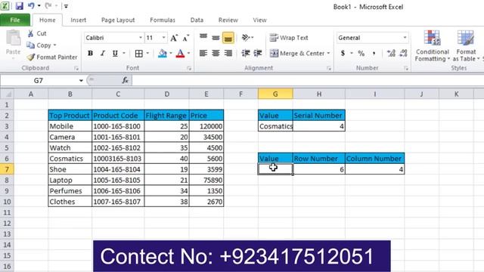484x272 pixels.
Task: Click the Decrease Indent icon
Action: [246, 54]
